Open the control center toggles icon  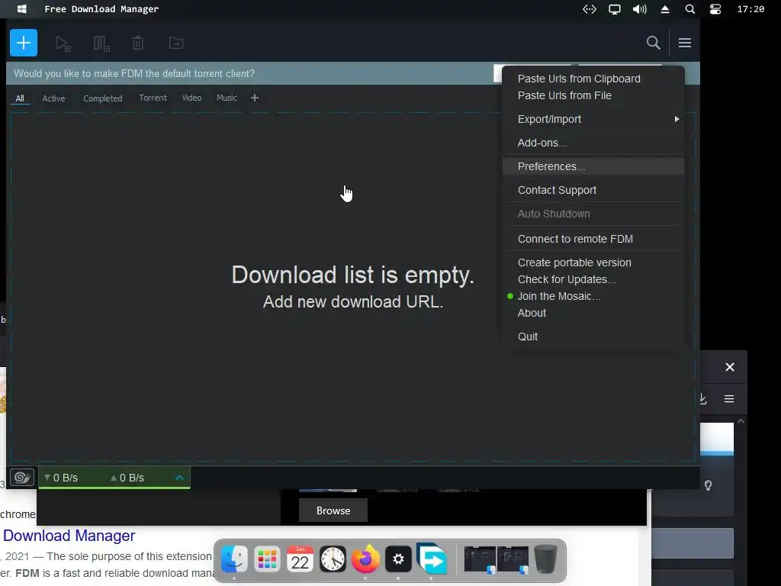point(715,9)
